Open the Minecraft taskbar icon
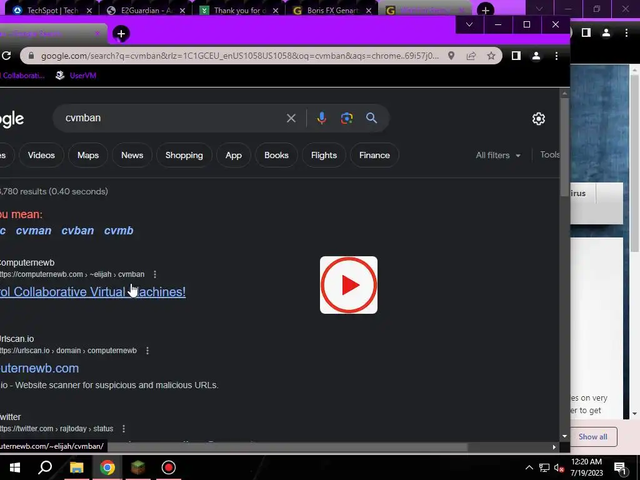Screen dimensions: 640x480 point(138,467)
